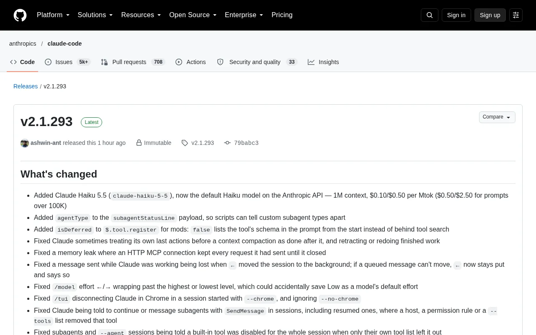The height and width of the screenshot is (335, 536).
Task: Switch to the Code tab
Action: tap(23, 62)
